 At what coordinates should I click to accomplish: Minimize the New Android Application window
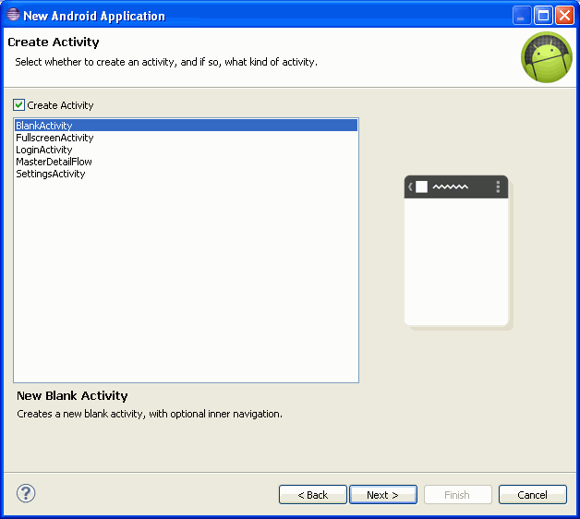[x=522, y=16]
